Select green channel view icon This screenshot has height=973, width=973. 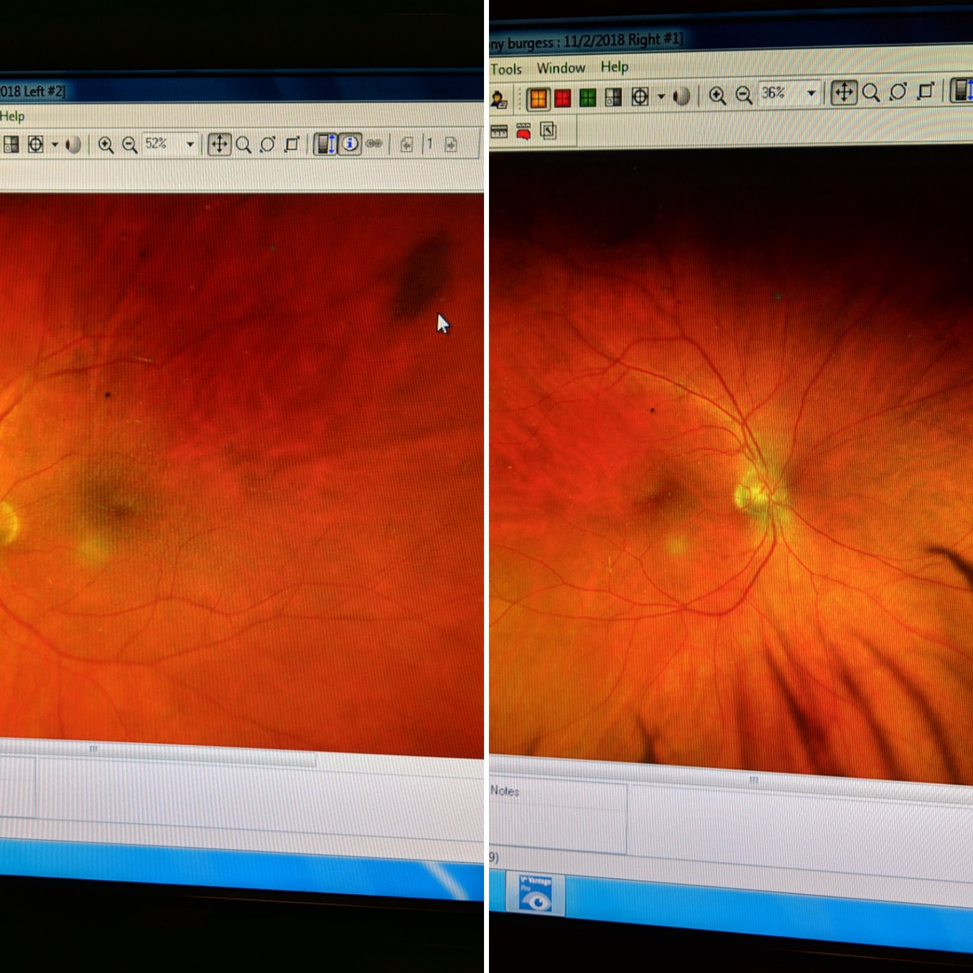pyautogui.click(x=587, y=98)
